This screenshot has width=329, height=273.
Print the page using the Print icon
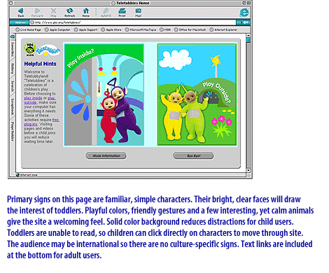click(x=122, y=10)
